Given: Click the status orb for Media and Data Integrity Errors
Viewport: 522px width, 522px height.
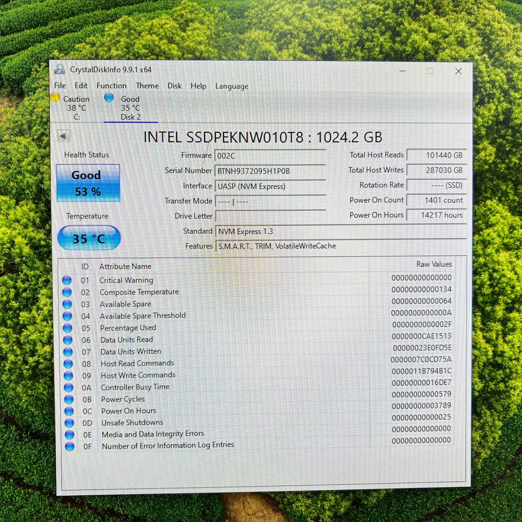Looking at the screenshot, I should [x=69, y=435].
